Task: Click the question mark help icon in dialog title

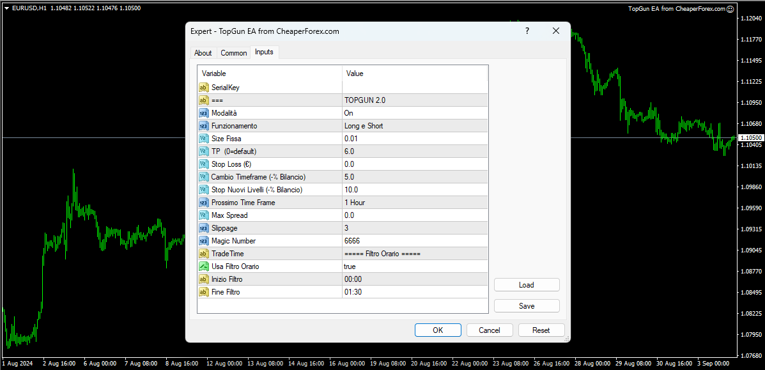Action: pos(527,31)
